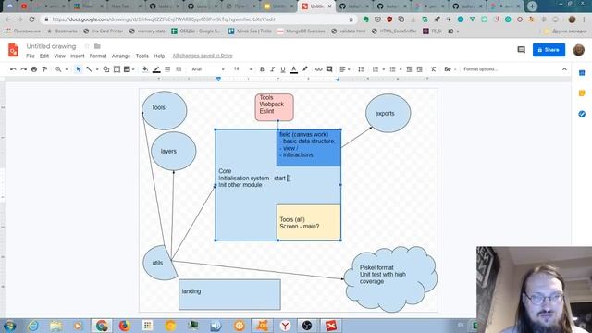This screenshot has height=333, width=592.
Task: Clear text formatting
Action: (x=434, y=69)
